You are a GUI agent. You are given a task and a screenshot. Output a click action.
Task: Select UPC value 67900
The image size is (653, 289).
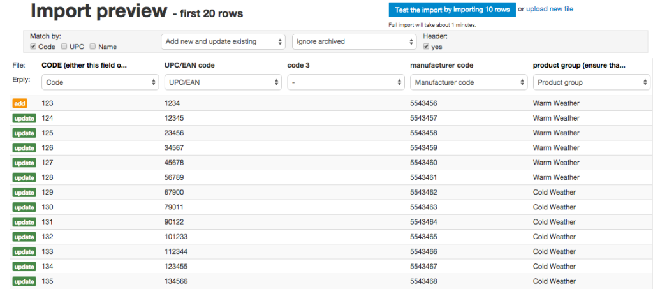click(174, 193)
